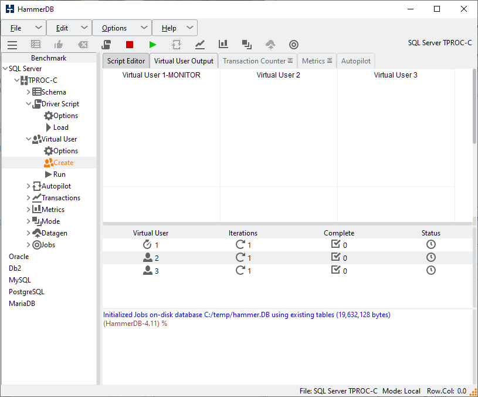Click the delete schema toolbar icon
Viewport: 478px width, 397px height.
point(83,45)
